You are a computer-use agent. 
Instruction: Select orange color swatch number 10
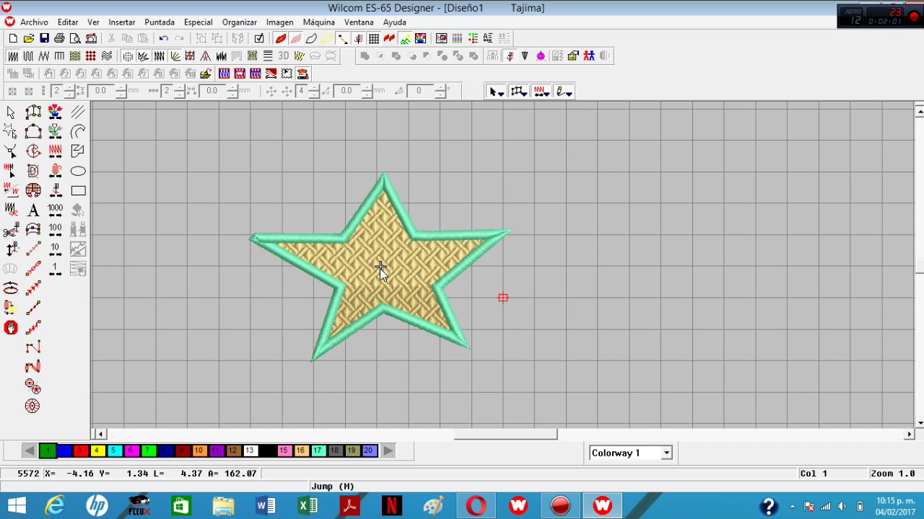(x=199, y=451)
